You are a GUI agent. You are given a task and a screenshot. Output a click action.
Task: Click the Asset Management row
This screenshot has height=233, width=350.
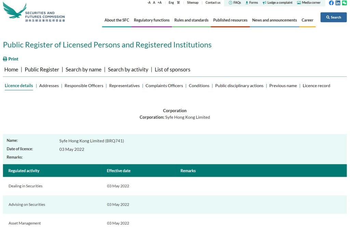pos(175,223)
